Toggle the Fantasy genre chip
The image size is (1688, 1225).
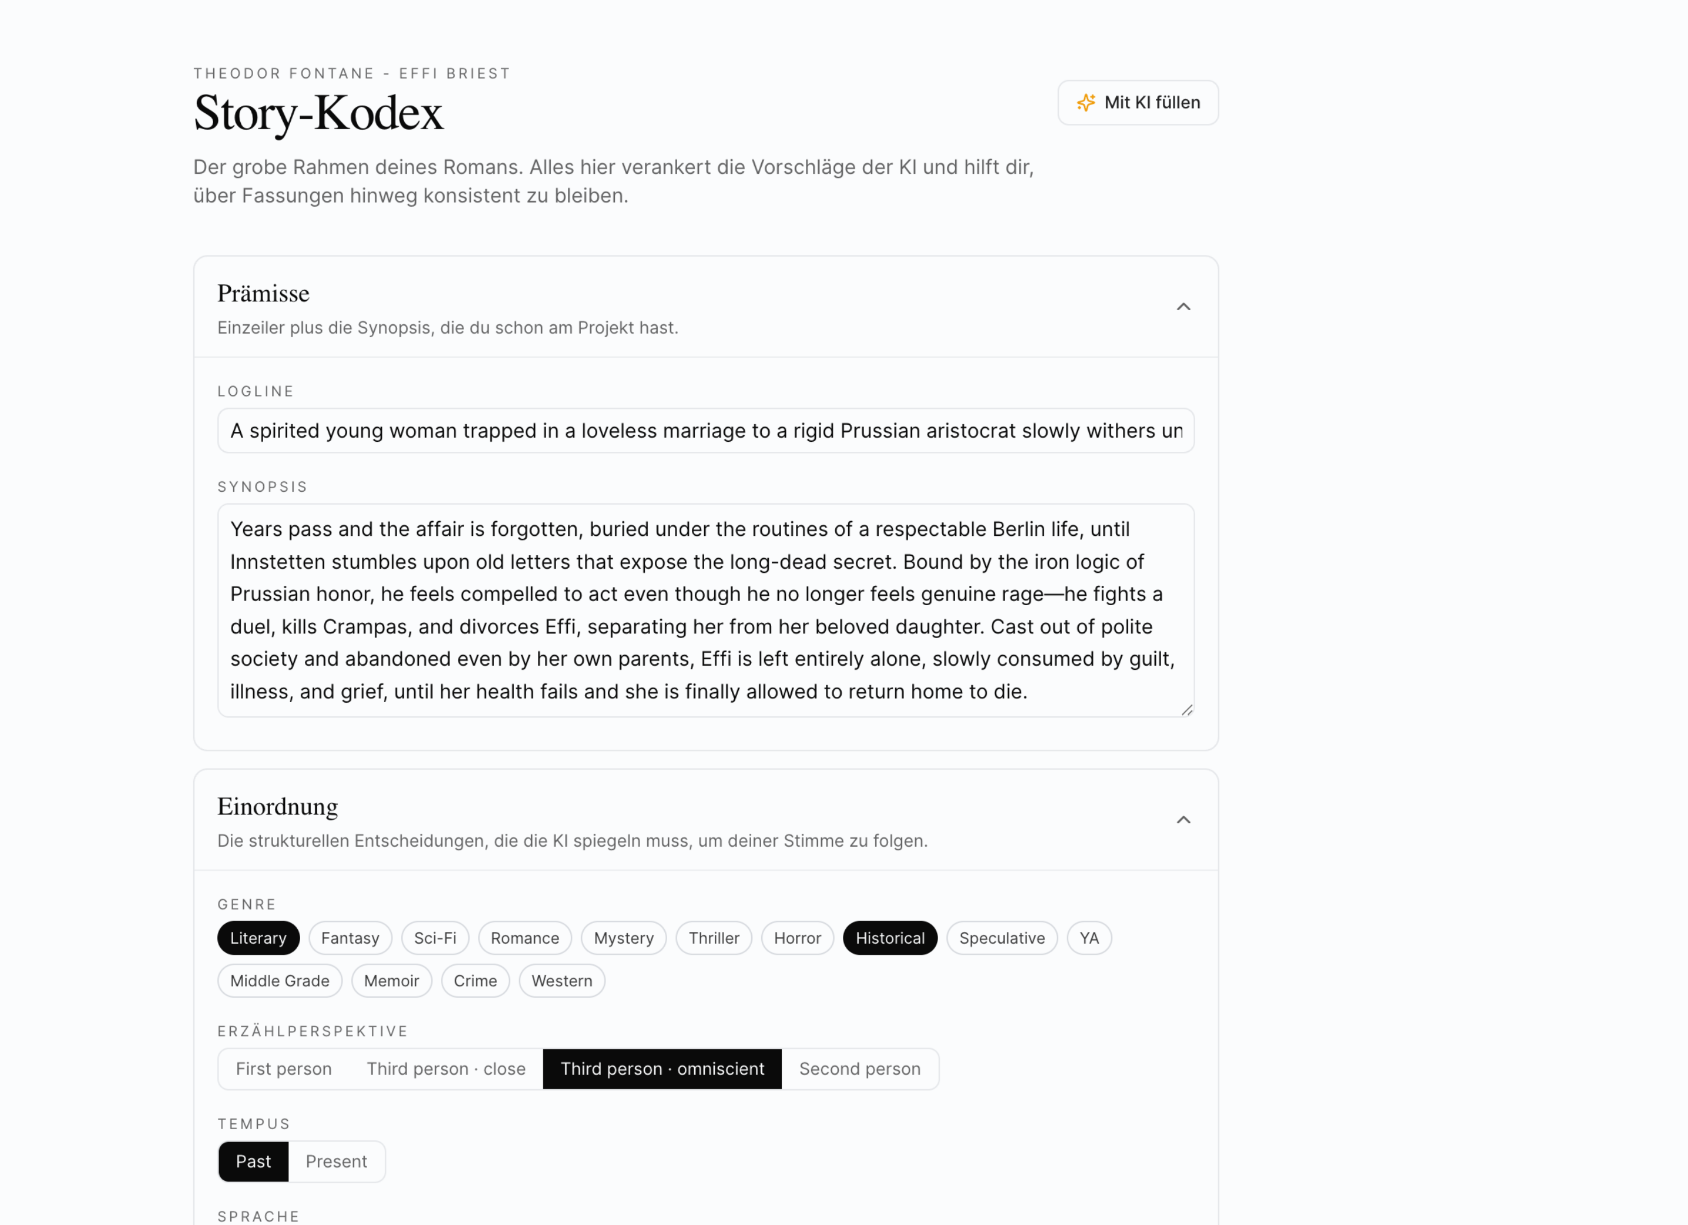(x=350, y=938)
